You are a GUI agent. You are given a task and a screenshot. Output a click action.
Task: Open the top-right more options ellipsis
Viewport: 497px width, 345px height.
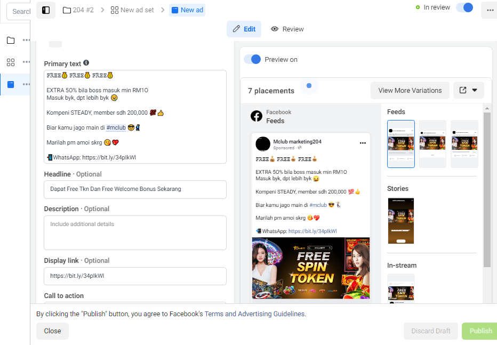click(x=490, y=10)
